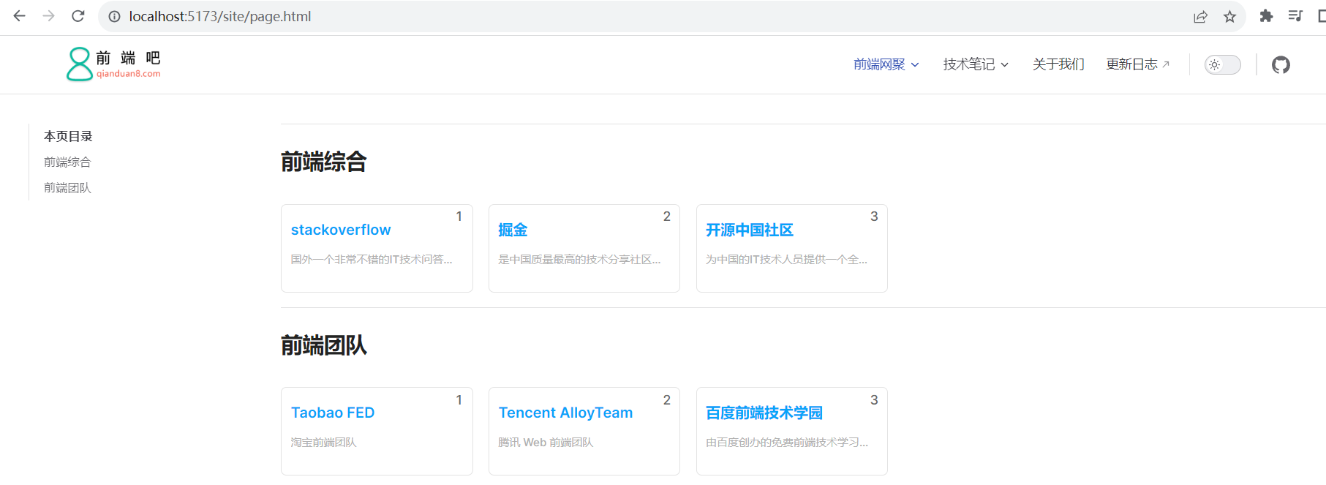This screenshot has height=485, width=1326.
Task: Click the 腾讯 Web 前端团队 description
Action: [x=546, y=443]
